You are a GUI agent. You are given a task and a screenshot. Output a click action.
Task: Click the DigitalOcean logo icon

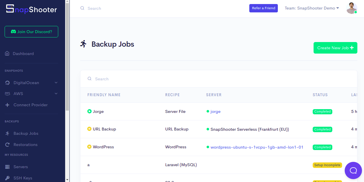click(7, 83)
